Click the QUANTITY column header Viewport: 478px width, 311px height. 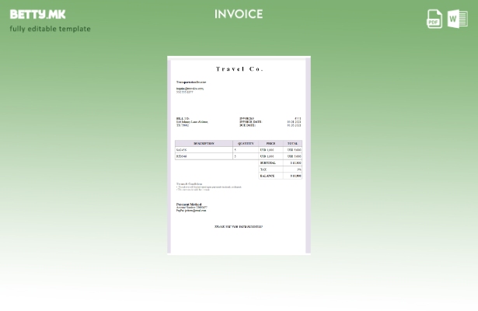click(246, 143)
